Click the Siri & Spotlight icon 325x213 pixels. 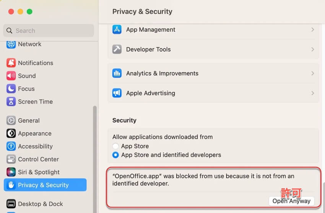pyautogui.click(x=11, y=172)
